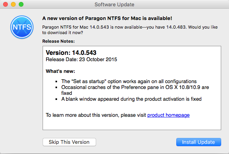Click the Install Update button
The height and width of the screenshot is (154, 229).
click(199, 142)
